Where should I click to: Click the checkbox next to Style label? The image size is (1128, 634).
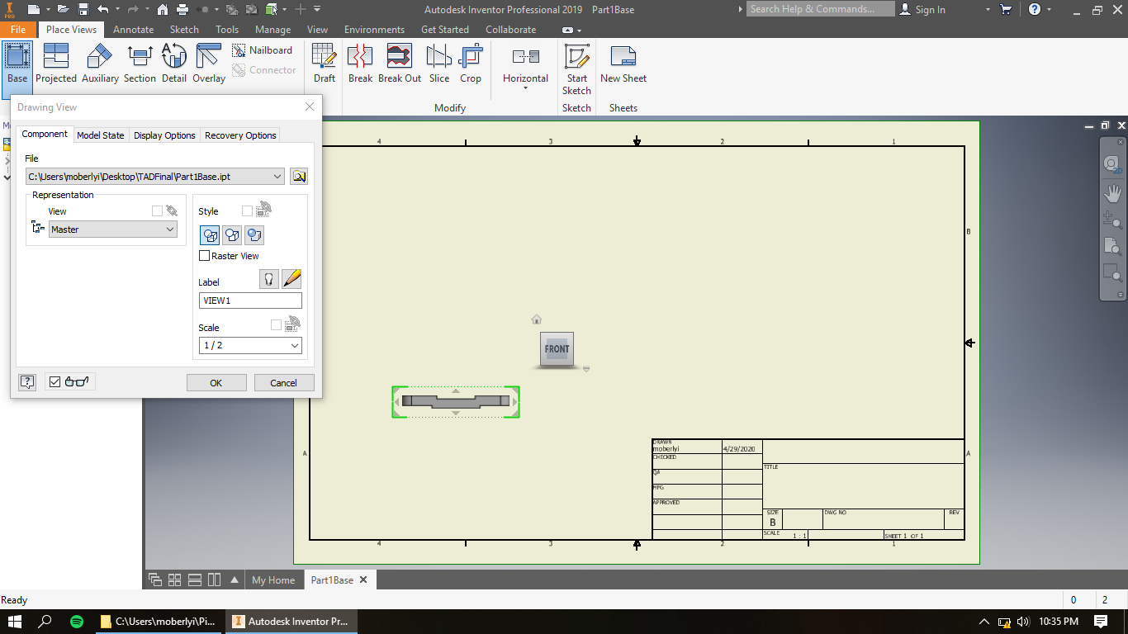[x=247, y=211]
